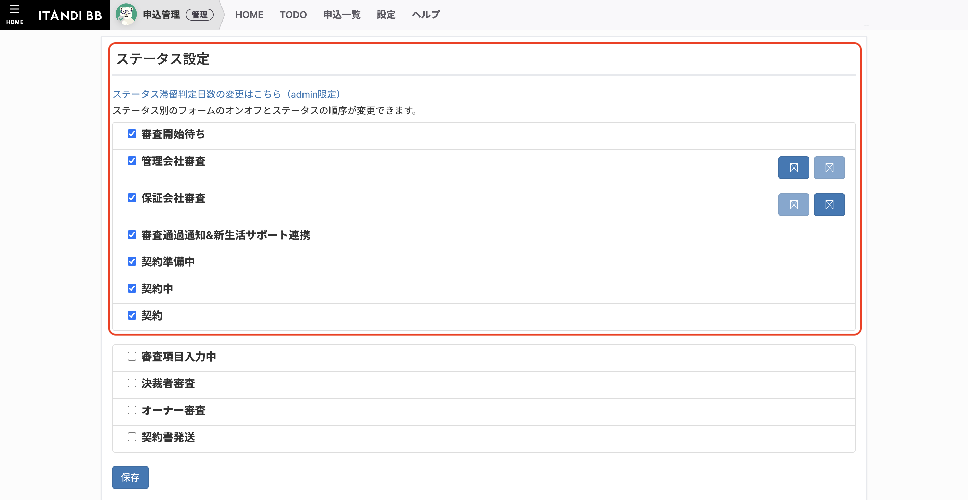Click the 保存 button
This screenshot has width=968, height=500.
tap(130, 477)
